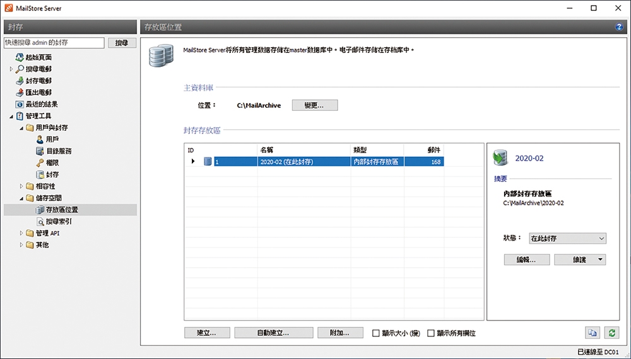Viewport: 631px width, 359px height.
Task: Open the 維護 maintenance dropdown button
Action: [580, 260]
